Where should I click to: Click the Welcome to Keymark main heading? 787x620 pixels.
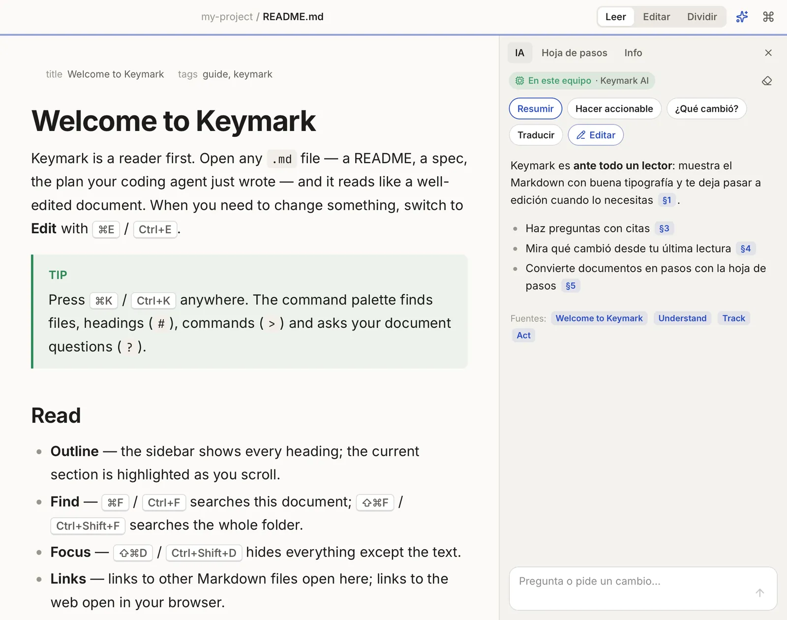pos(174,121)
